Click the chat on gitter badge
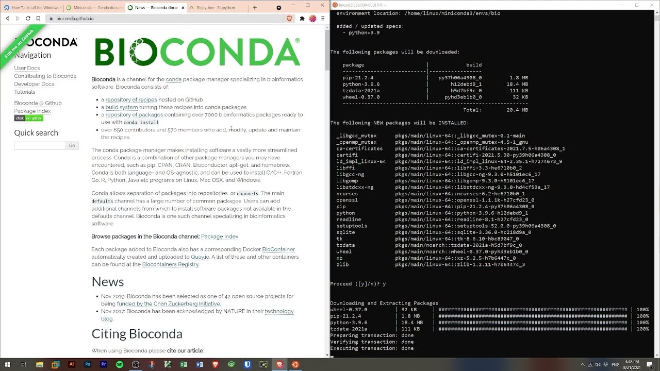 coord(28,119)
